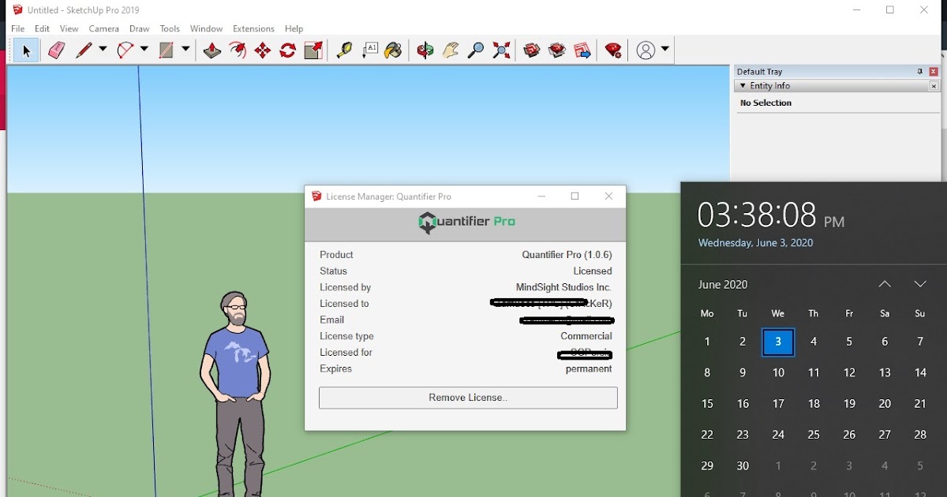Select the Push/Pull tool
Image resolution: width=947 pixels, height=497 pixels.
(212, 50)
